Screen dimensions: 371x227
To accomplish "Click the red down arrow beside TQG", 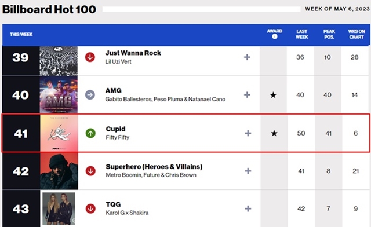I will pyautogui.click(x=90, y=208).
